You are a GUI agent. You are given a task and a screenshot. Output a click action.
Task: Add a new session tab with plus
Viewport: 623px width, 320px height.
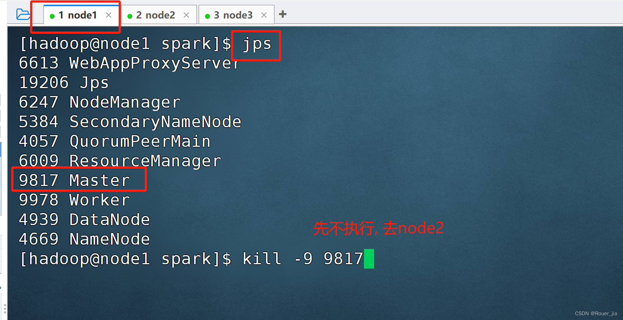coord(283,14)
